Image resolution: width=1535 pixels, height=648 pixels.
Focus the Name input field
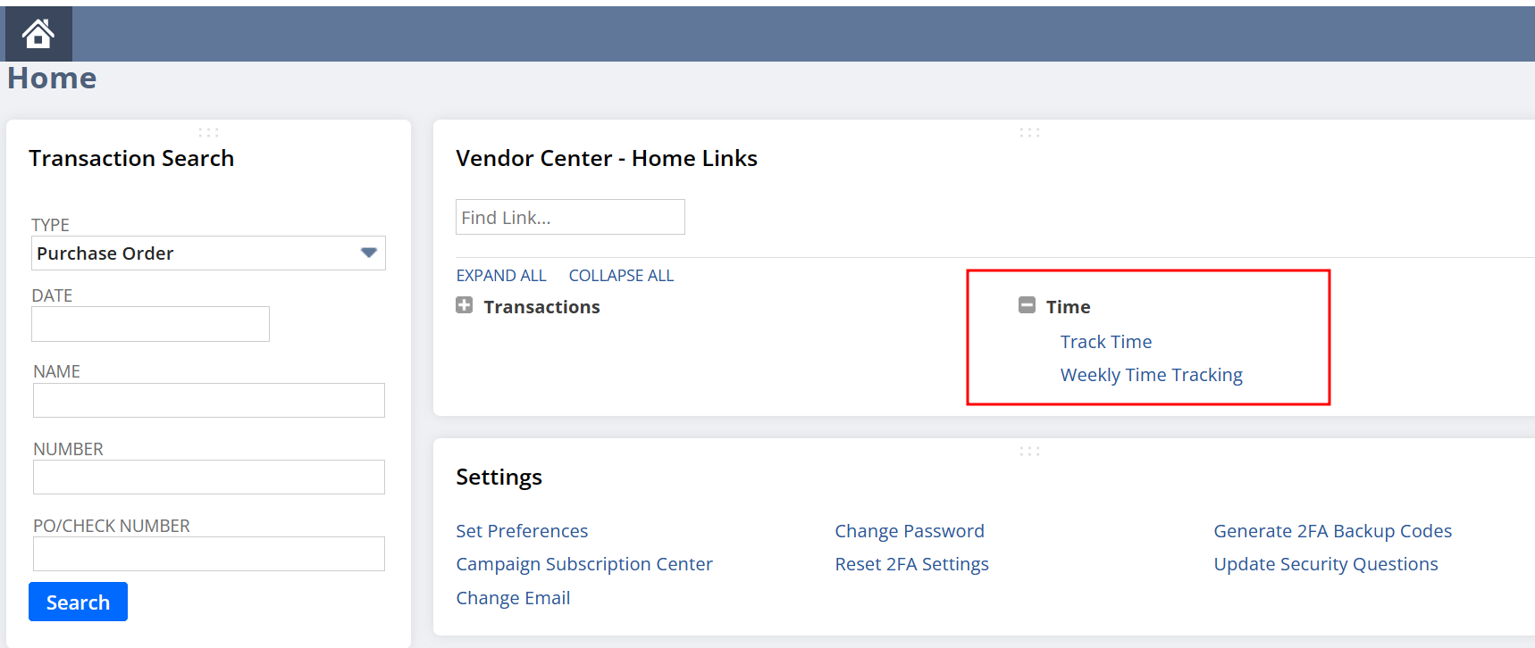click(x=208, y=401)
